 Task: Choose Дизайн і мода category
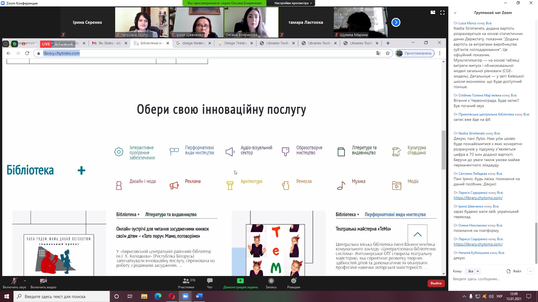(136, 185)
